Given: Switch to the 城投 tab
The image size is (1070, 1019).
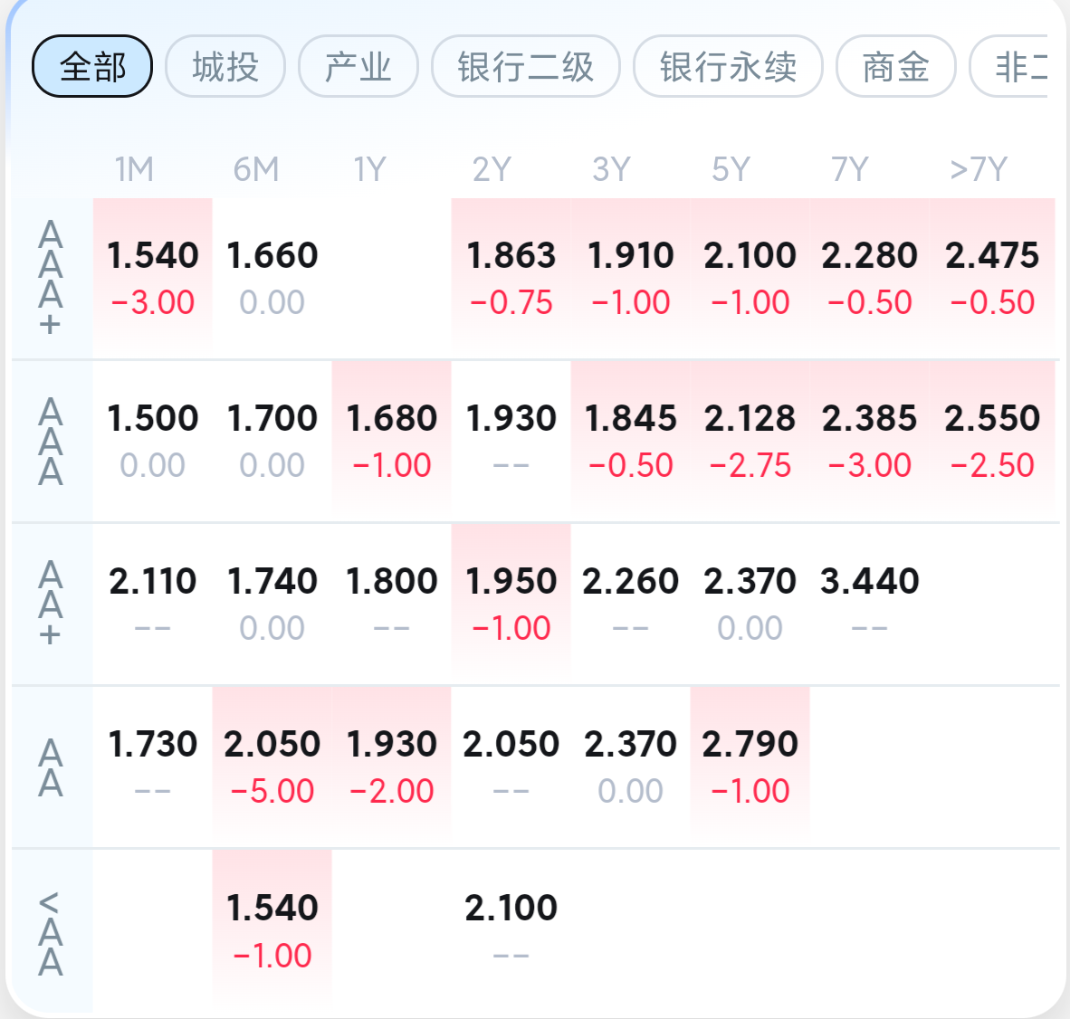Looking at the screenshot, I should [225, 66].
